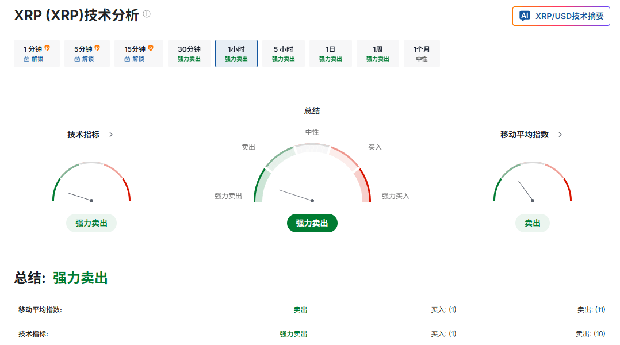Click the 强力买入 label right of gauge

point(396,196)
